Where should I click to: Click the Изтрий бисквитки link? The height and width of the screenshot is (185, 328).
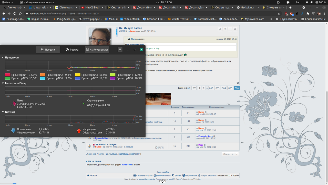(x=207, y=175)
